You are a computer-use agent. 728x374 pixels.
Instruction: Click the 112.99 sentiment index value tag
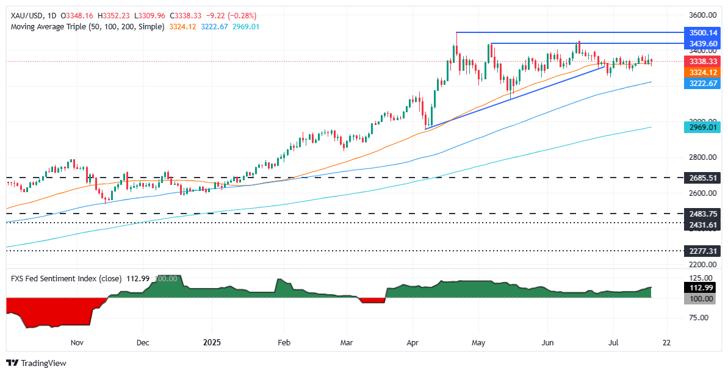699,288
